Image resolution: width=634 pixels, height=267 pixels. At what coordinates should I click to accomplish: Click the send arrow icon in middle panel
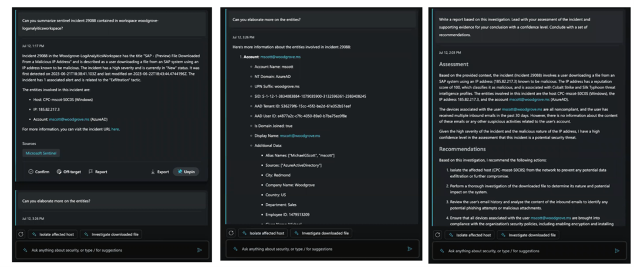point(410,249)
